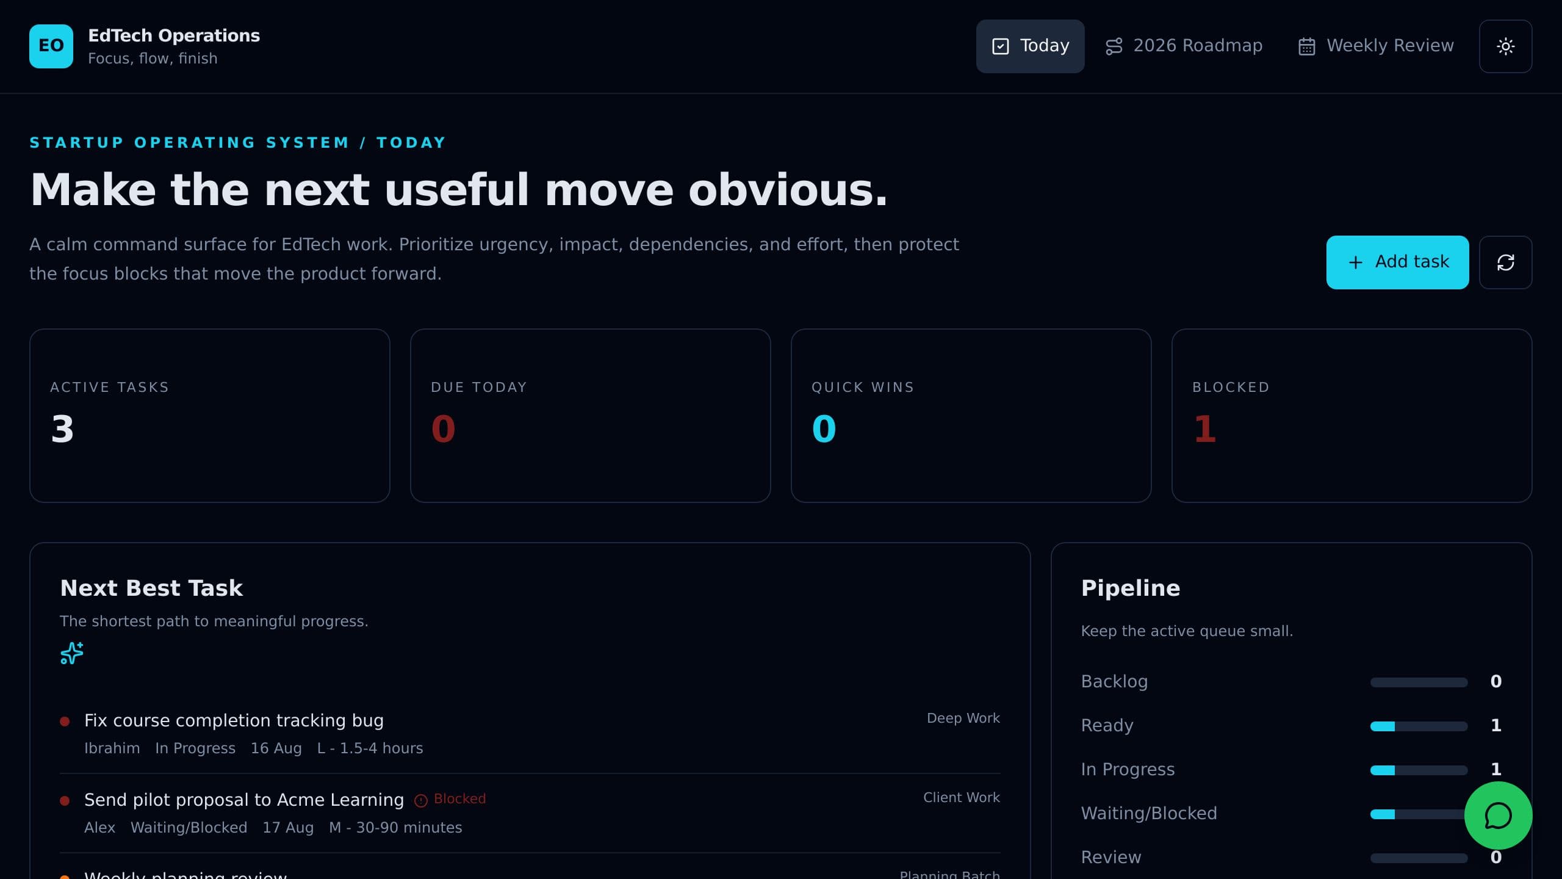The height and width of the screenshot is (879, 1562).
Task: Click the Next Best Task heading
Action: coord(151,588)
